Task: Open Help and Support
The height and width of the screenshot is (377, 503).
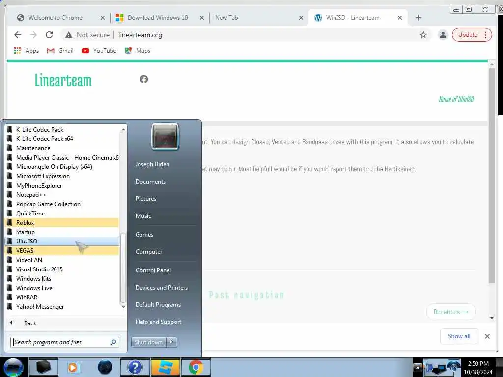Action: [x=158, y=322]
